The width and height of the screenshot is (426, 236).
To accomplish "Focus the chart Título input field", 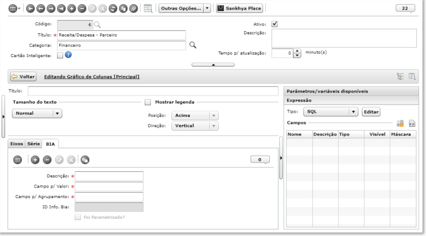I will click(x=153, y=91).
